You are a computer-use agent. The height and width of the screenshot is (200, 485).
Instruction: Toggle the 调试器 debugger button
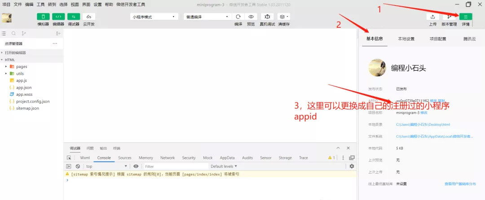pyautogui.click(x=74, y=17)
